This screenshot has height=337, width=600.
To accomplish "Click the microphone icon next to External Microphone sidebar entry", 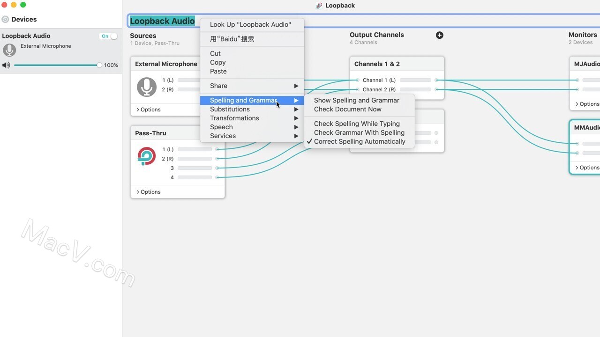I will click(9, 50).
